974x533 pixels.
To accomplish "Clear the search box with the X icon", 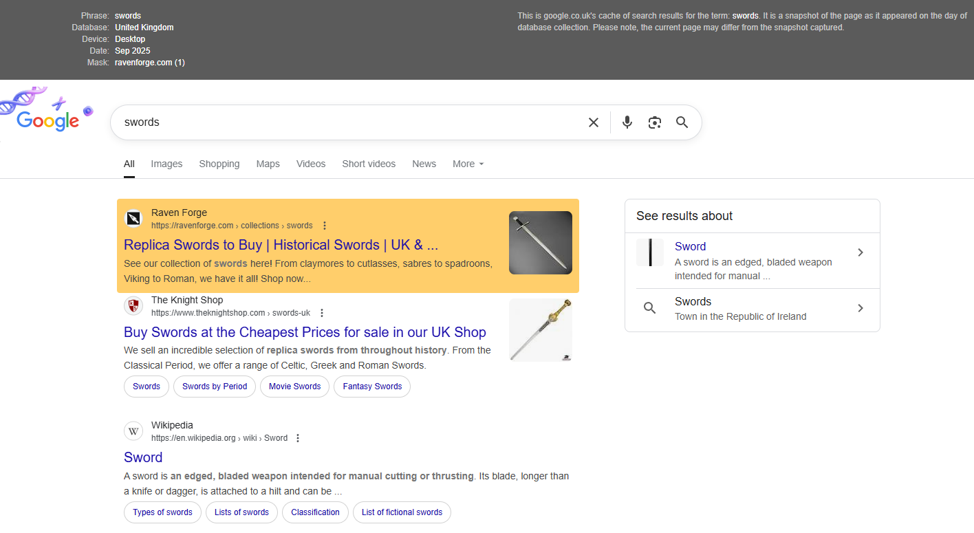I will click(594, 122).
